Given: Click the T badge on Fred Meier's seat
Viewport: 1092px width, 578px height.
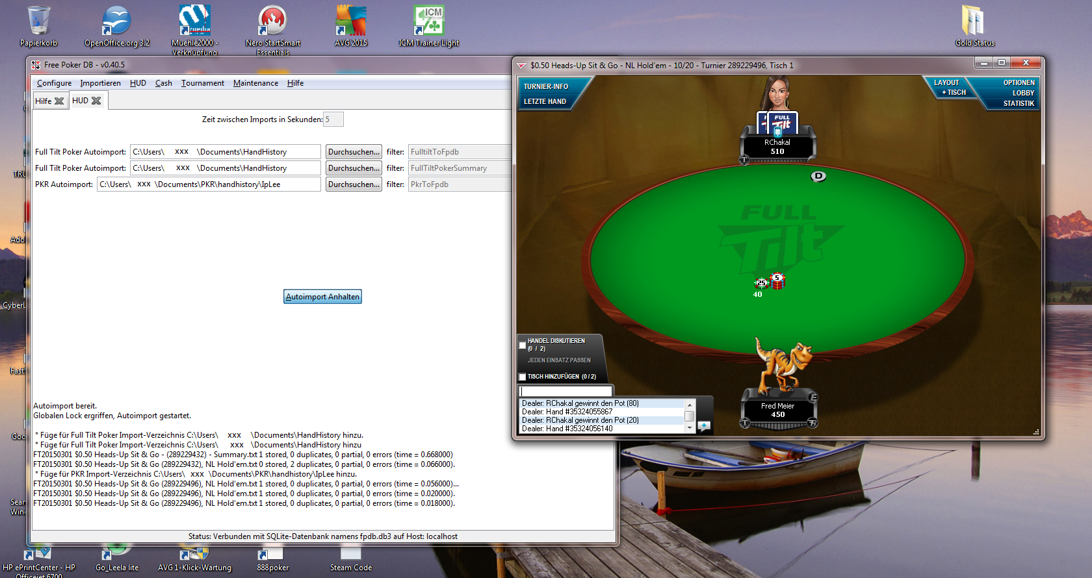Looking at the screenshot, I should (x=745, y=423).
